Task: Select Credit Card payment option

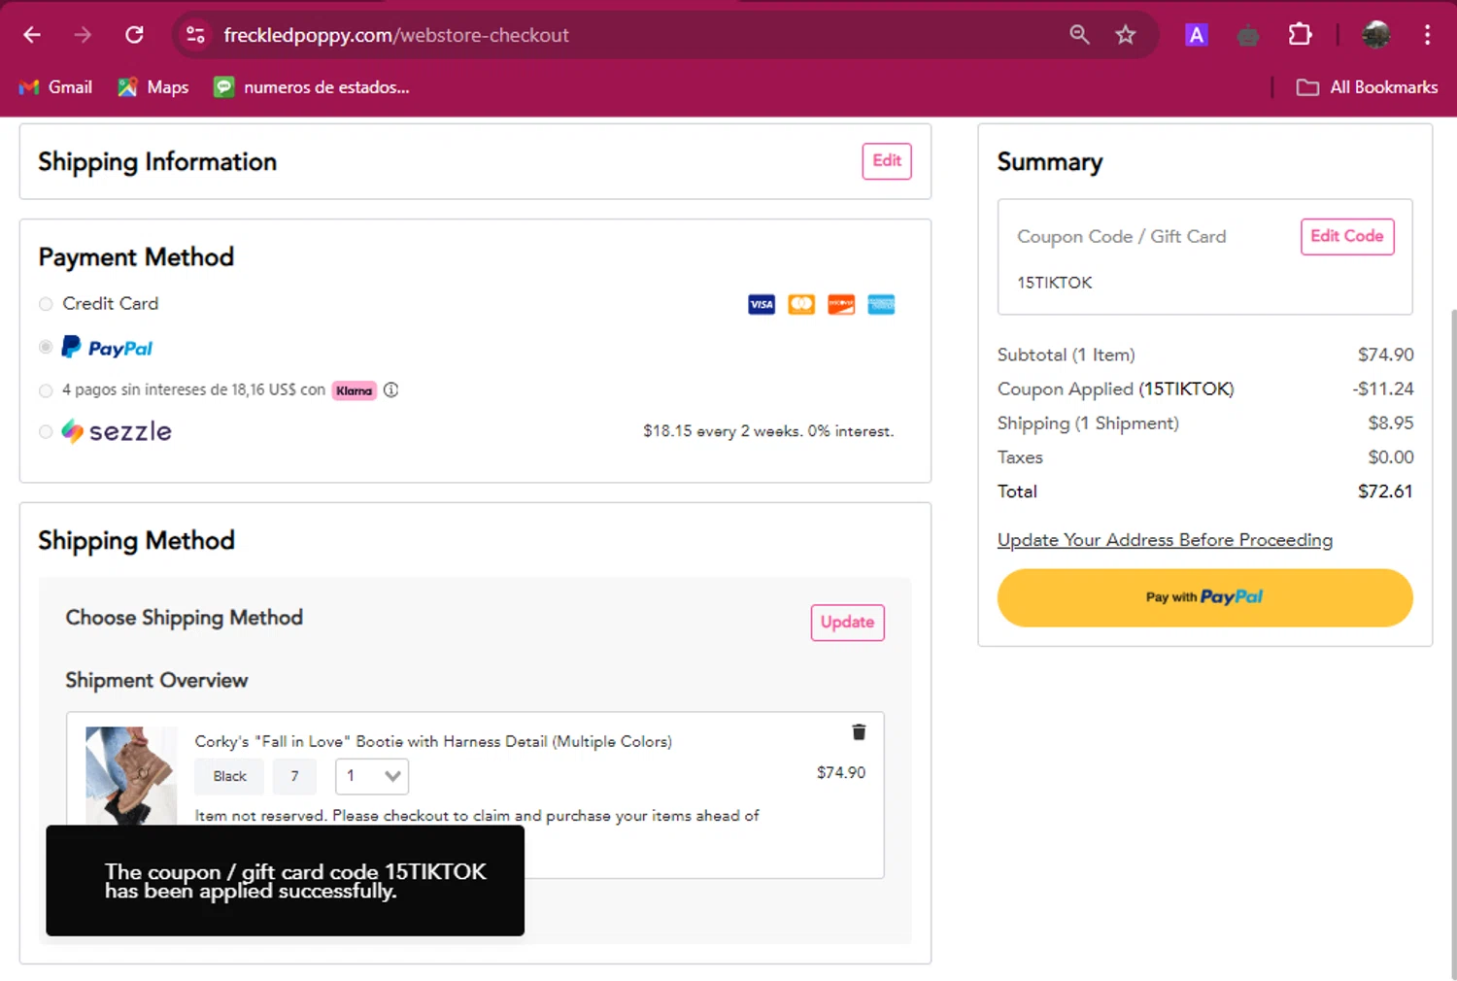Action: point(46,304)
